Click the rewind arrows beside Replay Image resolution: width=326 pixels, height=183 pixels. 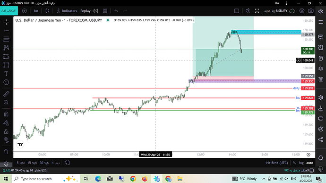(95, 11)
